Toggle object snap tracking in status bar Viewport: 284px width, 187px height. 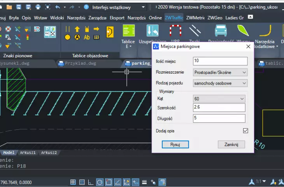pyautogui.click(x=117, y=182)
